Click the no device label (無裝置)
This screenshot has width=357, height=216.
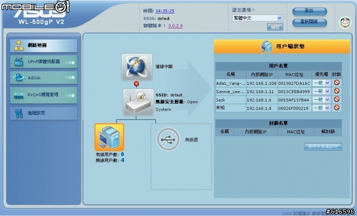point(191,140)
